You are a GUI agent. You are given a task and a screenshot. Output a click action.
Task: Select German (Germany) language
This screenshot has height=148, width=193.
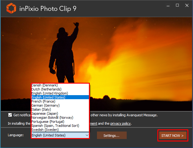click(60, 105)
